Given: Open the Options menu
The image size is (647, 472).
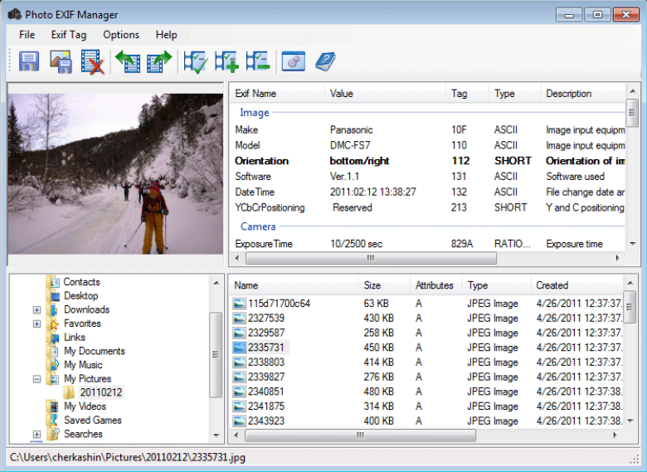Looking at the screenshot, I should 121,35.
